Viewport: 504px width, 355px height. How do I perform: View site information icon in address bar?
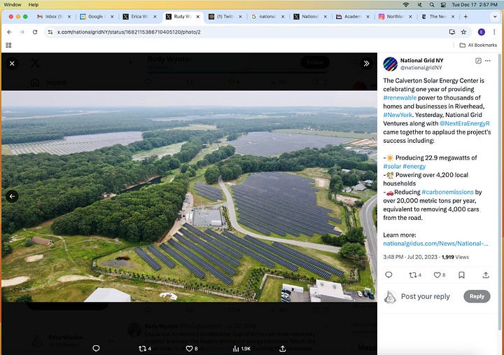(50, 32)
